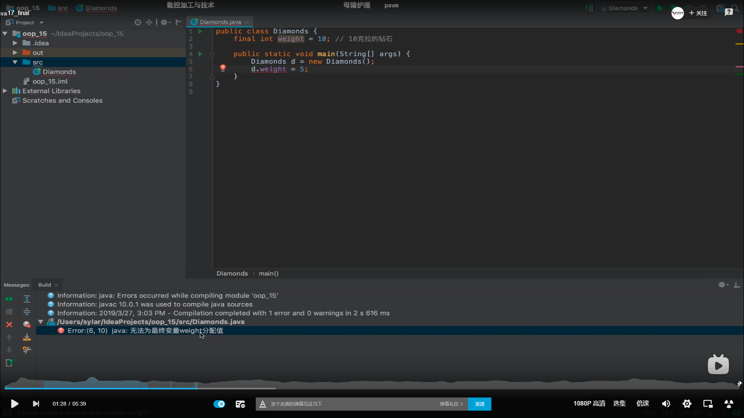Click the red X close icon in the Messages sidebar
744x418 pixels.
9,325
